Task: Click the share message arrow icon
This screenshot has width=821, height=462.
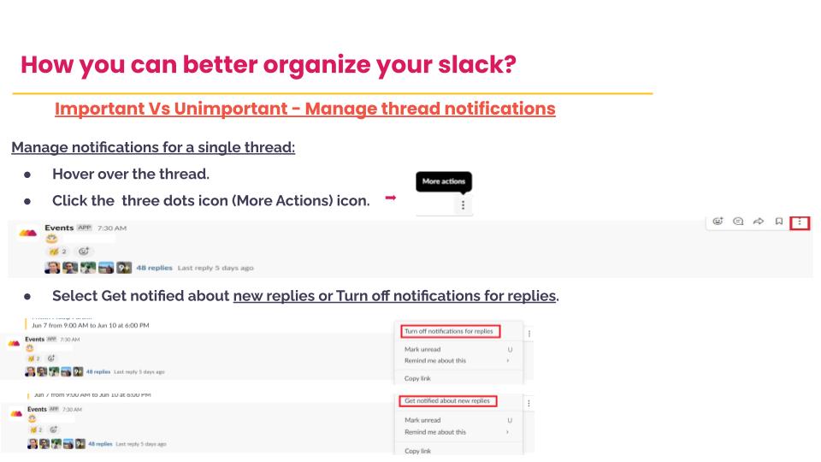Action: [759, 222]
